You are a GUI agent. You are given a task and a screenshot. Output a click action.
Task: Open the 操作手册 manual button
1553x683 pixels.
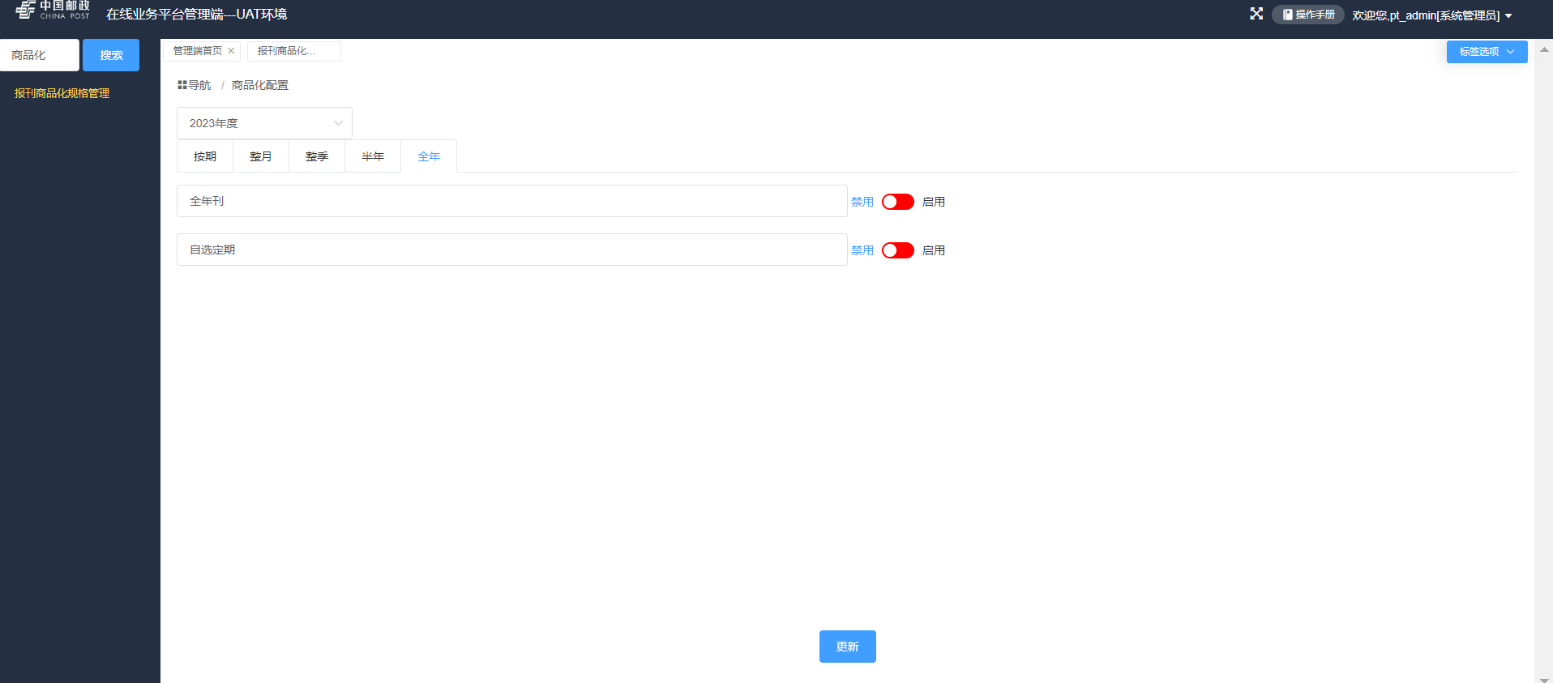(1308, 15)
